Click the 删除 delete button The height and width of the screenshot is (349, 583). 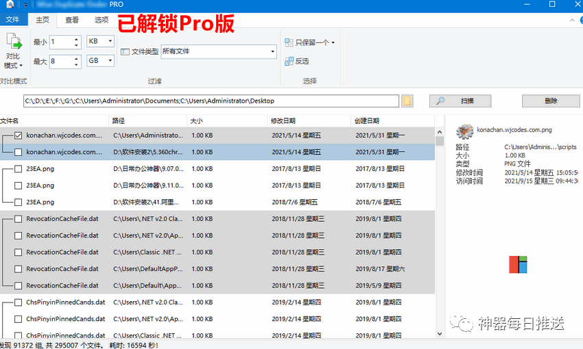pos(551,101)
